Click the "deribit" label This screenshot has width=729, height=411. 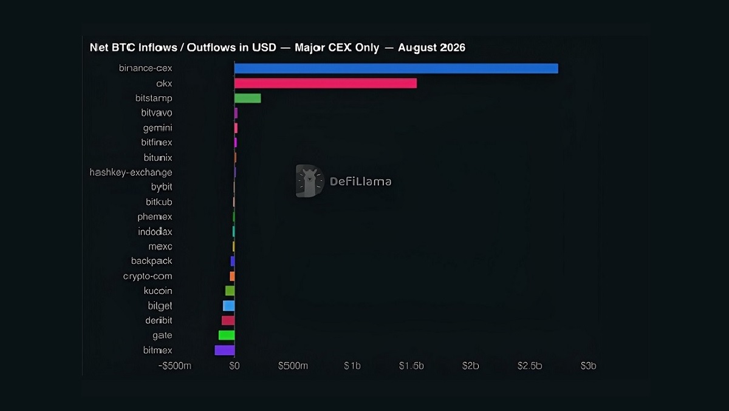click(159, 321)
